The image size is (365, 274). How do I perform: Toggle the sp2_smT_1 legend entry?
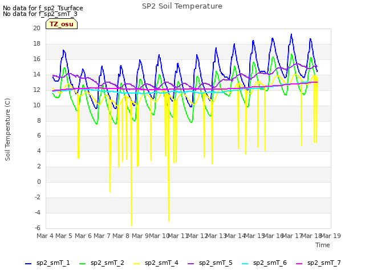(x=47, y=263)
